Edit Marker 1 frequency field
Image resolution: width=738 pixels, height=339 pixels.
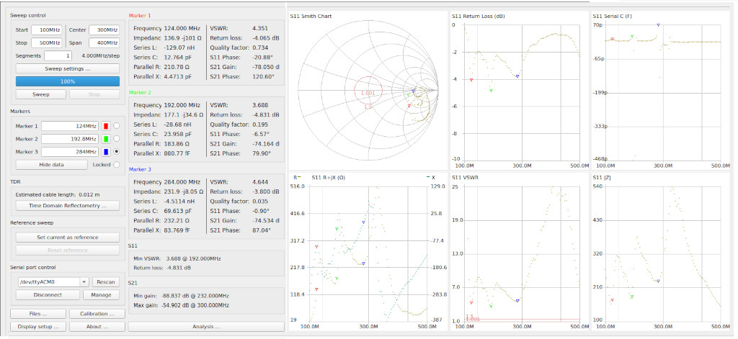[x=70, y=126]
